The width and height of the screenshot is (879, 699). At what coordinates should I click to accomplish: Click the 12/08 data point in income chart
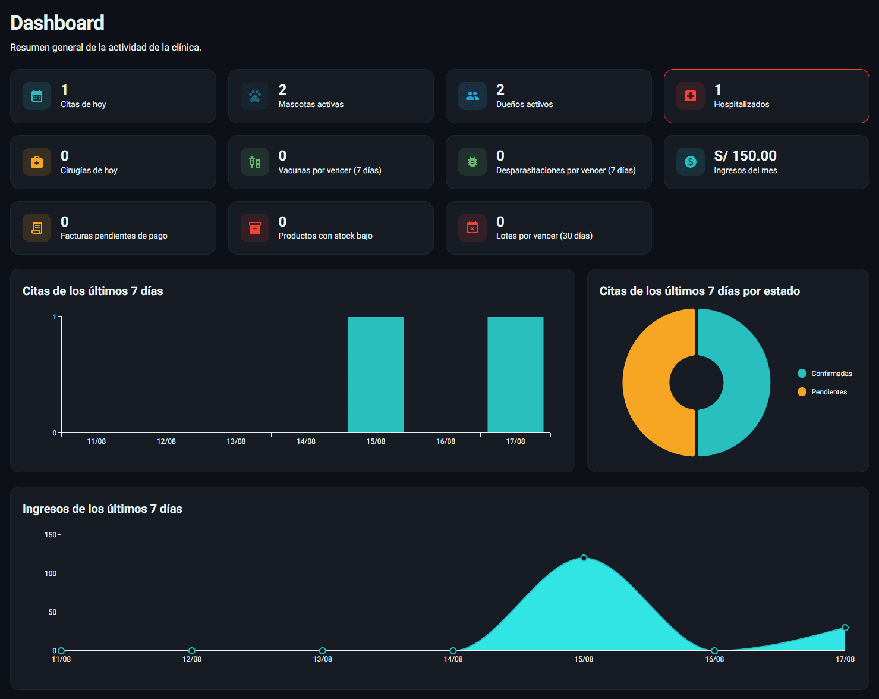coord(191,651)
